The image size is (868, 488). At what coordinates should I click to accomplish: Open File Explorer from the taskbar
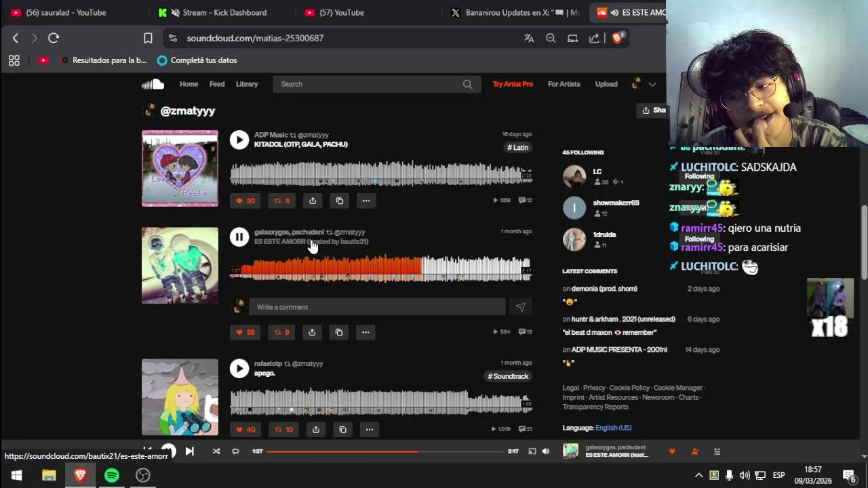pyautogui.click(x=49, y=475)
